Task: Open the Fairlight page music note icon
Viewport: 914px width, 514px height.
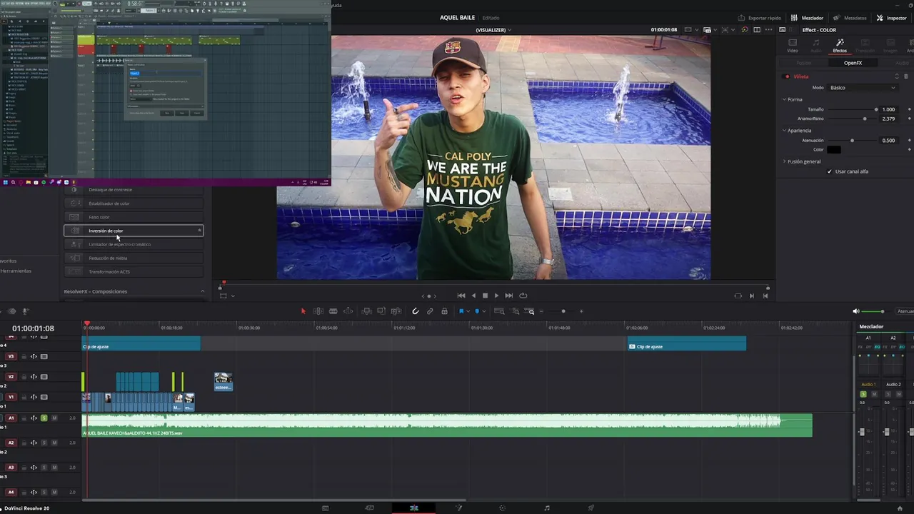Action: (x=547, y=508)
